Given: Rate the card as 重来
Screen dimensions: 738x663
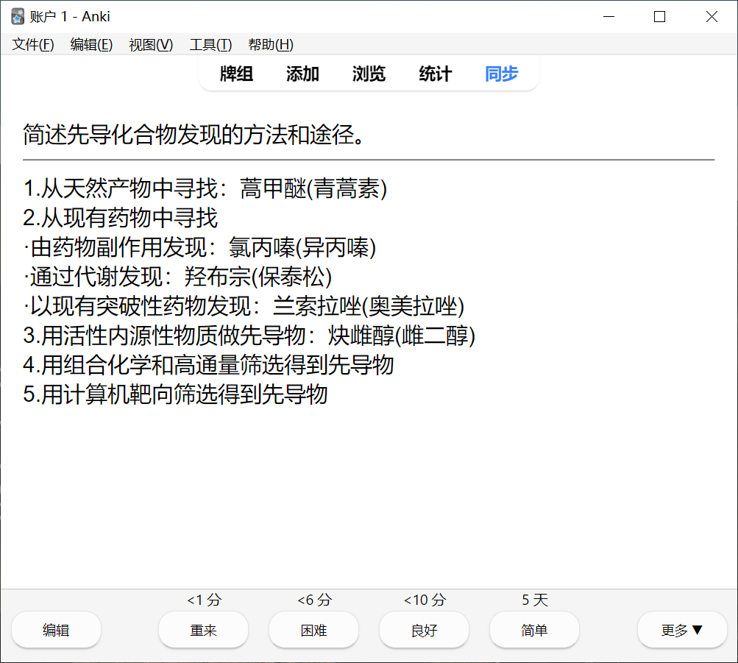Looking at the screenshot, I should (x=203, y=630).
